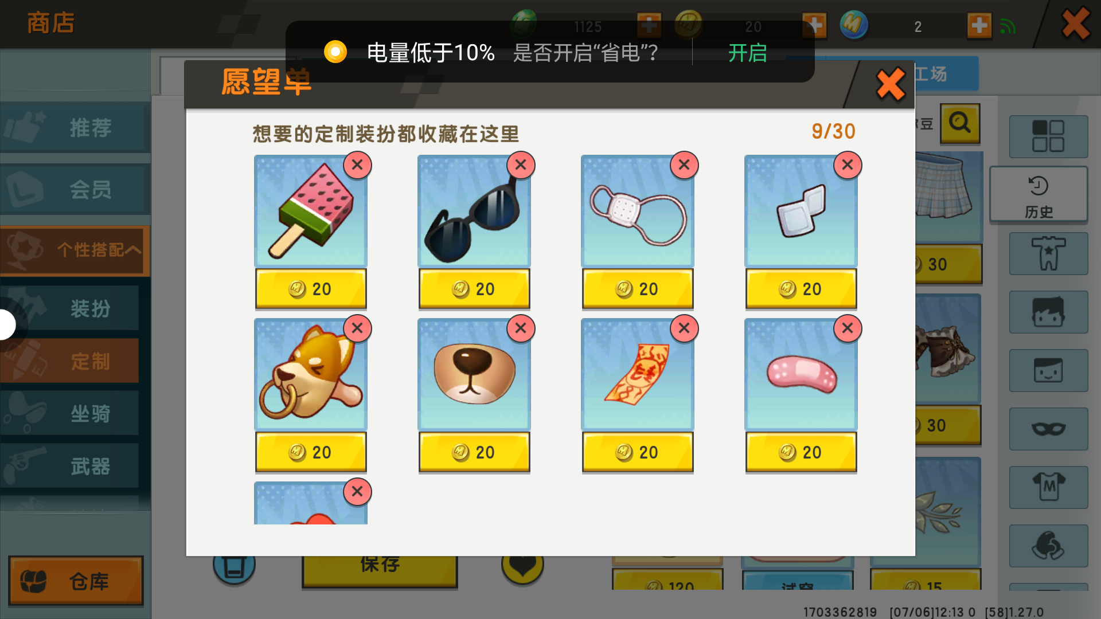Open the 历史 history panel
Viewport: 1101px width, 619px height.
click(1038, 194)
